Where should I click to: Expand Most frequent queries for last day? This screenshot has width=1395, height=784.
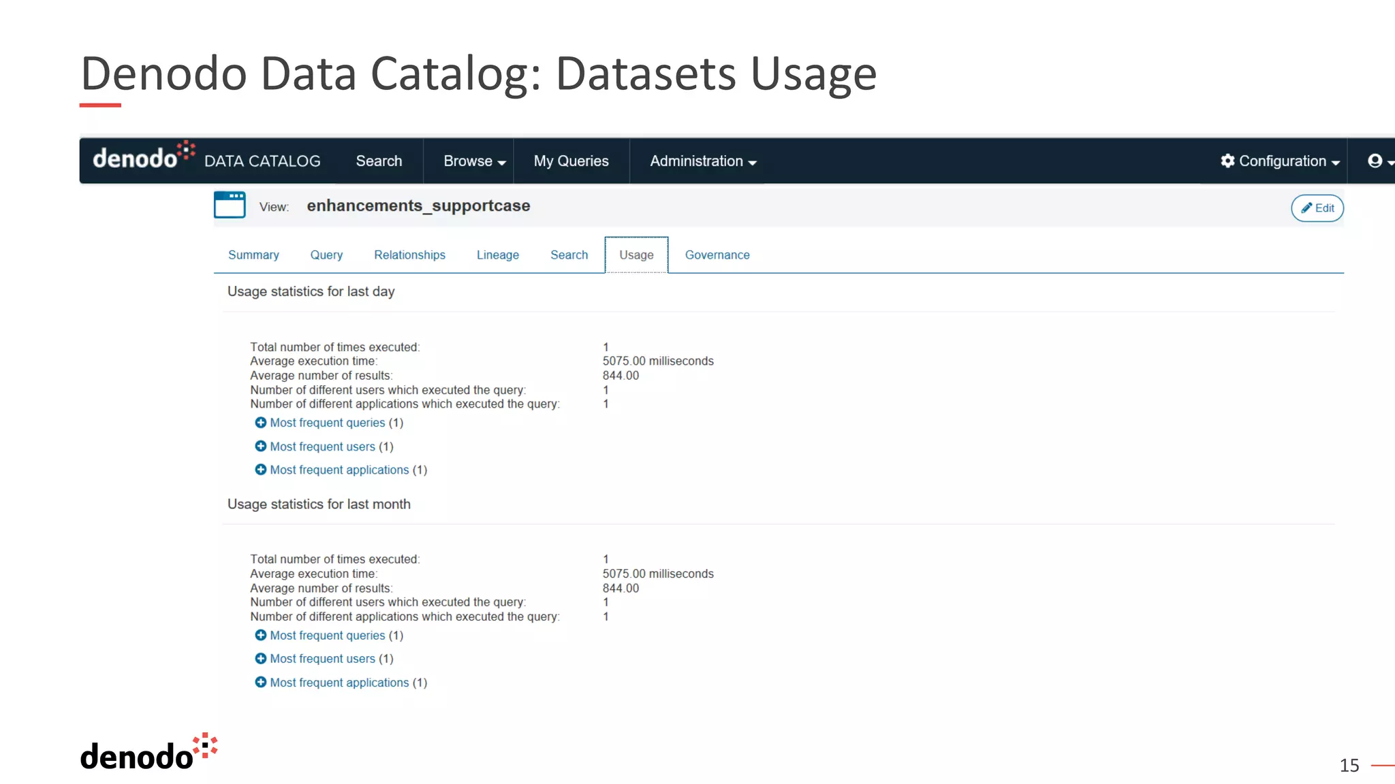click(x=329, y=423)
